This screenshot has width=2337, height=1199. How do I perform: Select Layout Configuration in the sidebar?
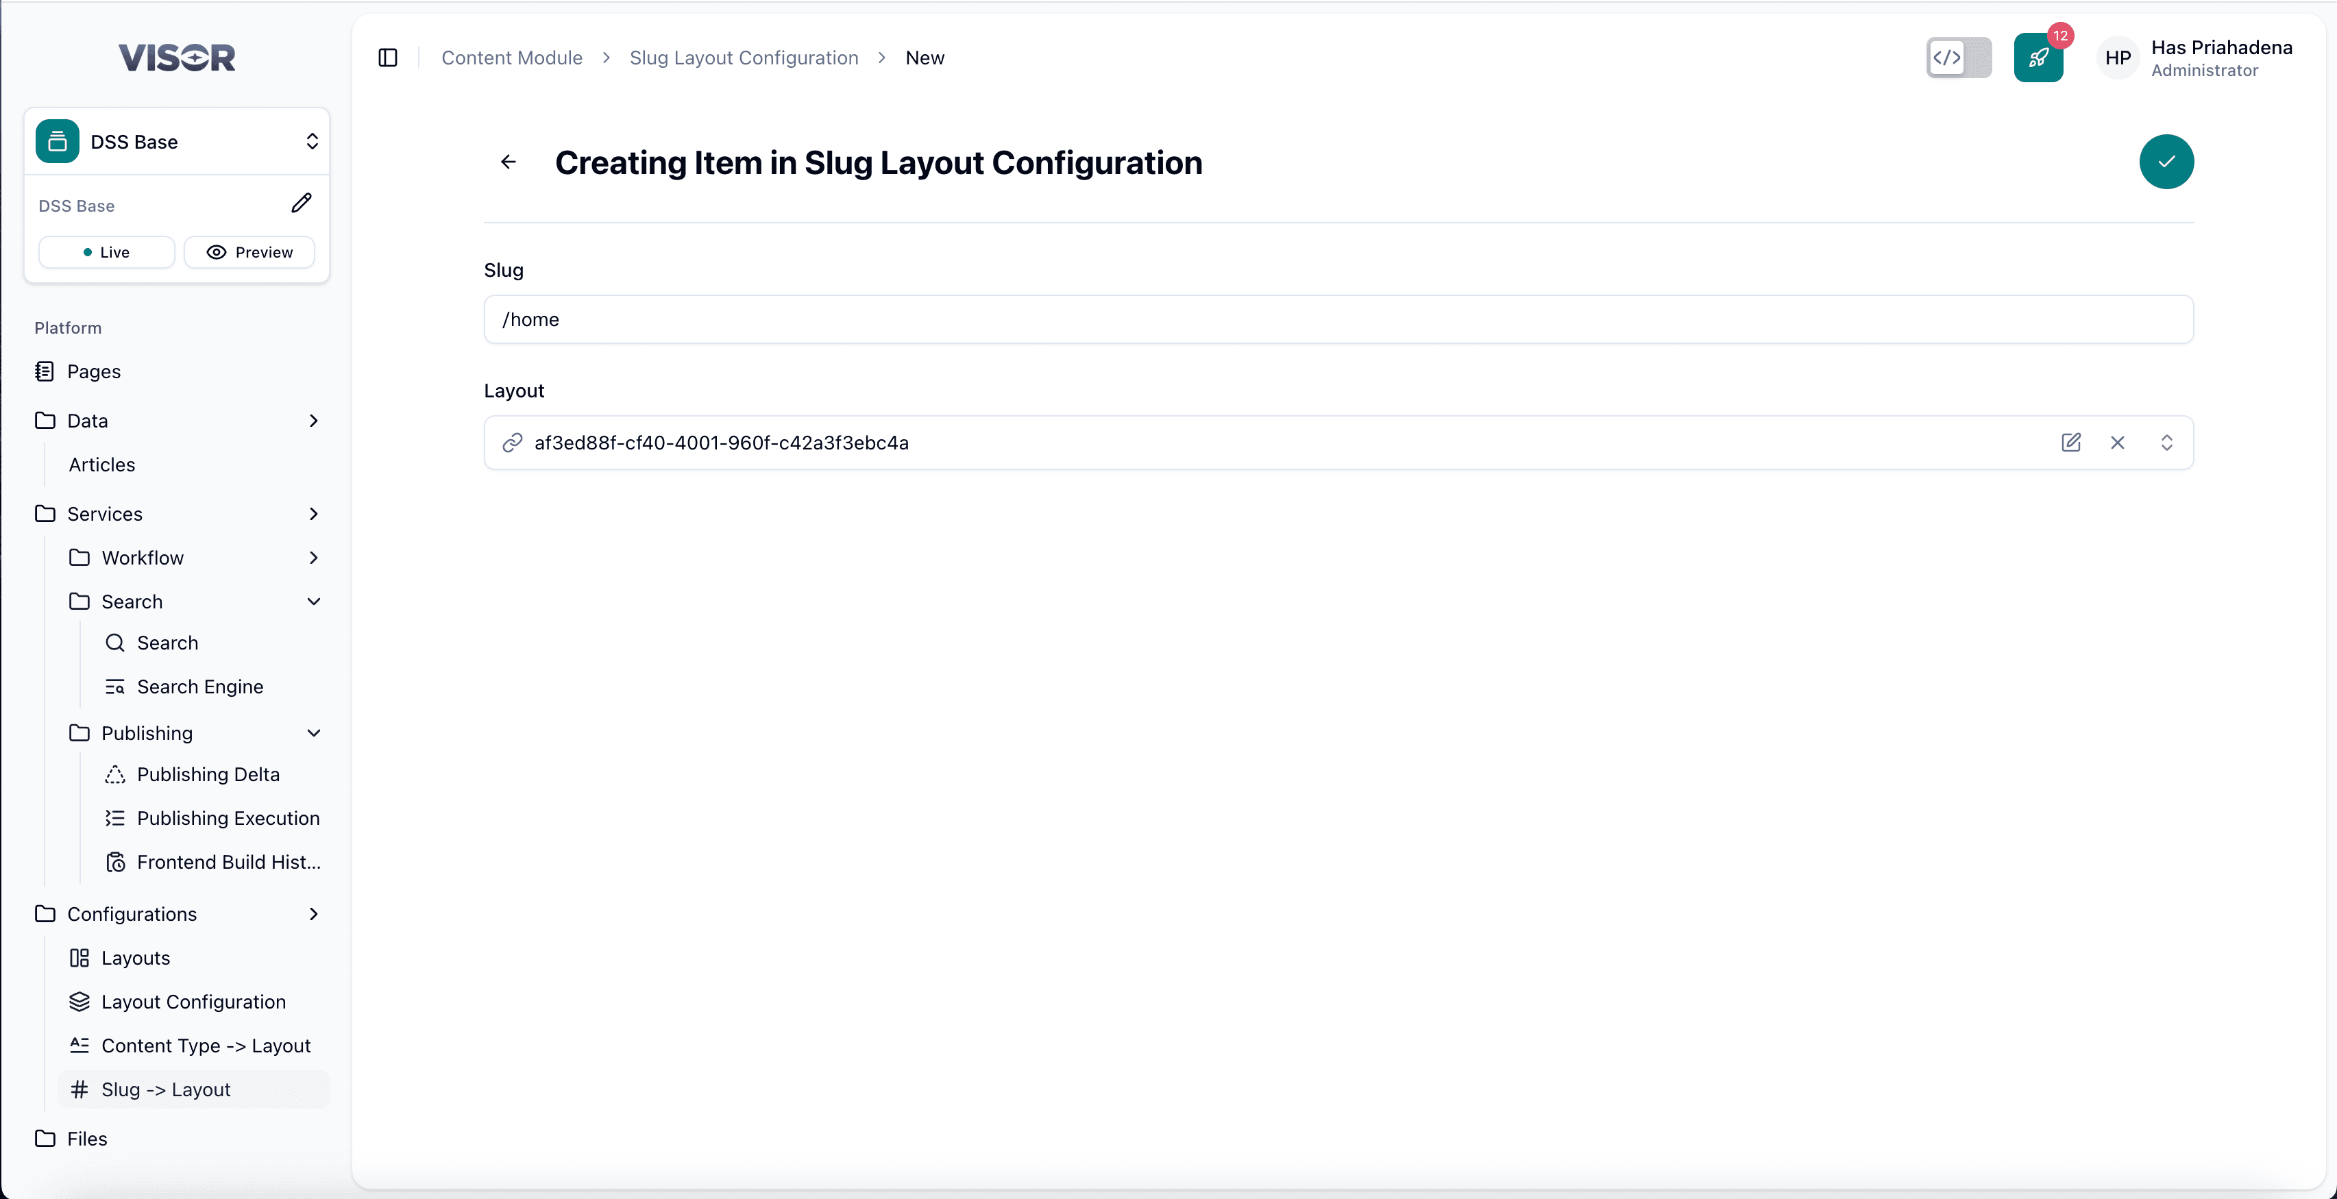click(193, 1001)
